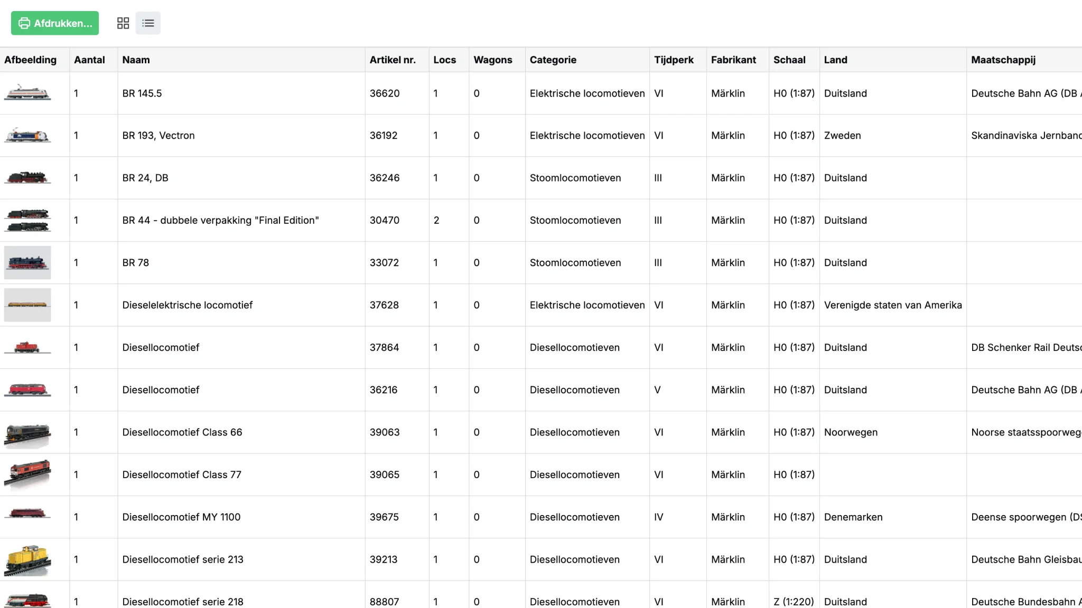Click article number 37864 cell
The image size is (1082, 608).
tap(384, 347)
